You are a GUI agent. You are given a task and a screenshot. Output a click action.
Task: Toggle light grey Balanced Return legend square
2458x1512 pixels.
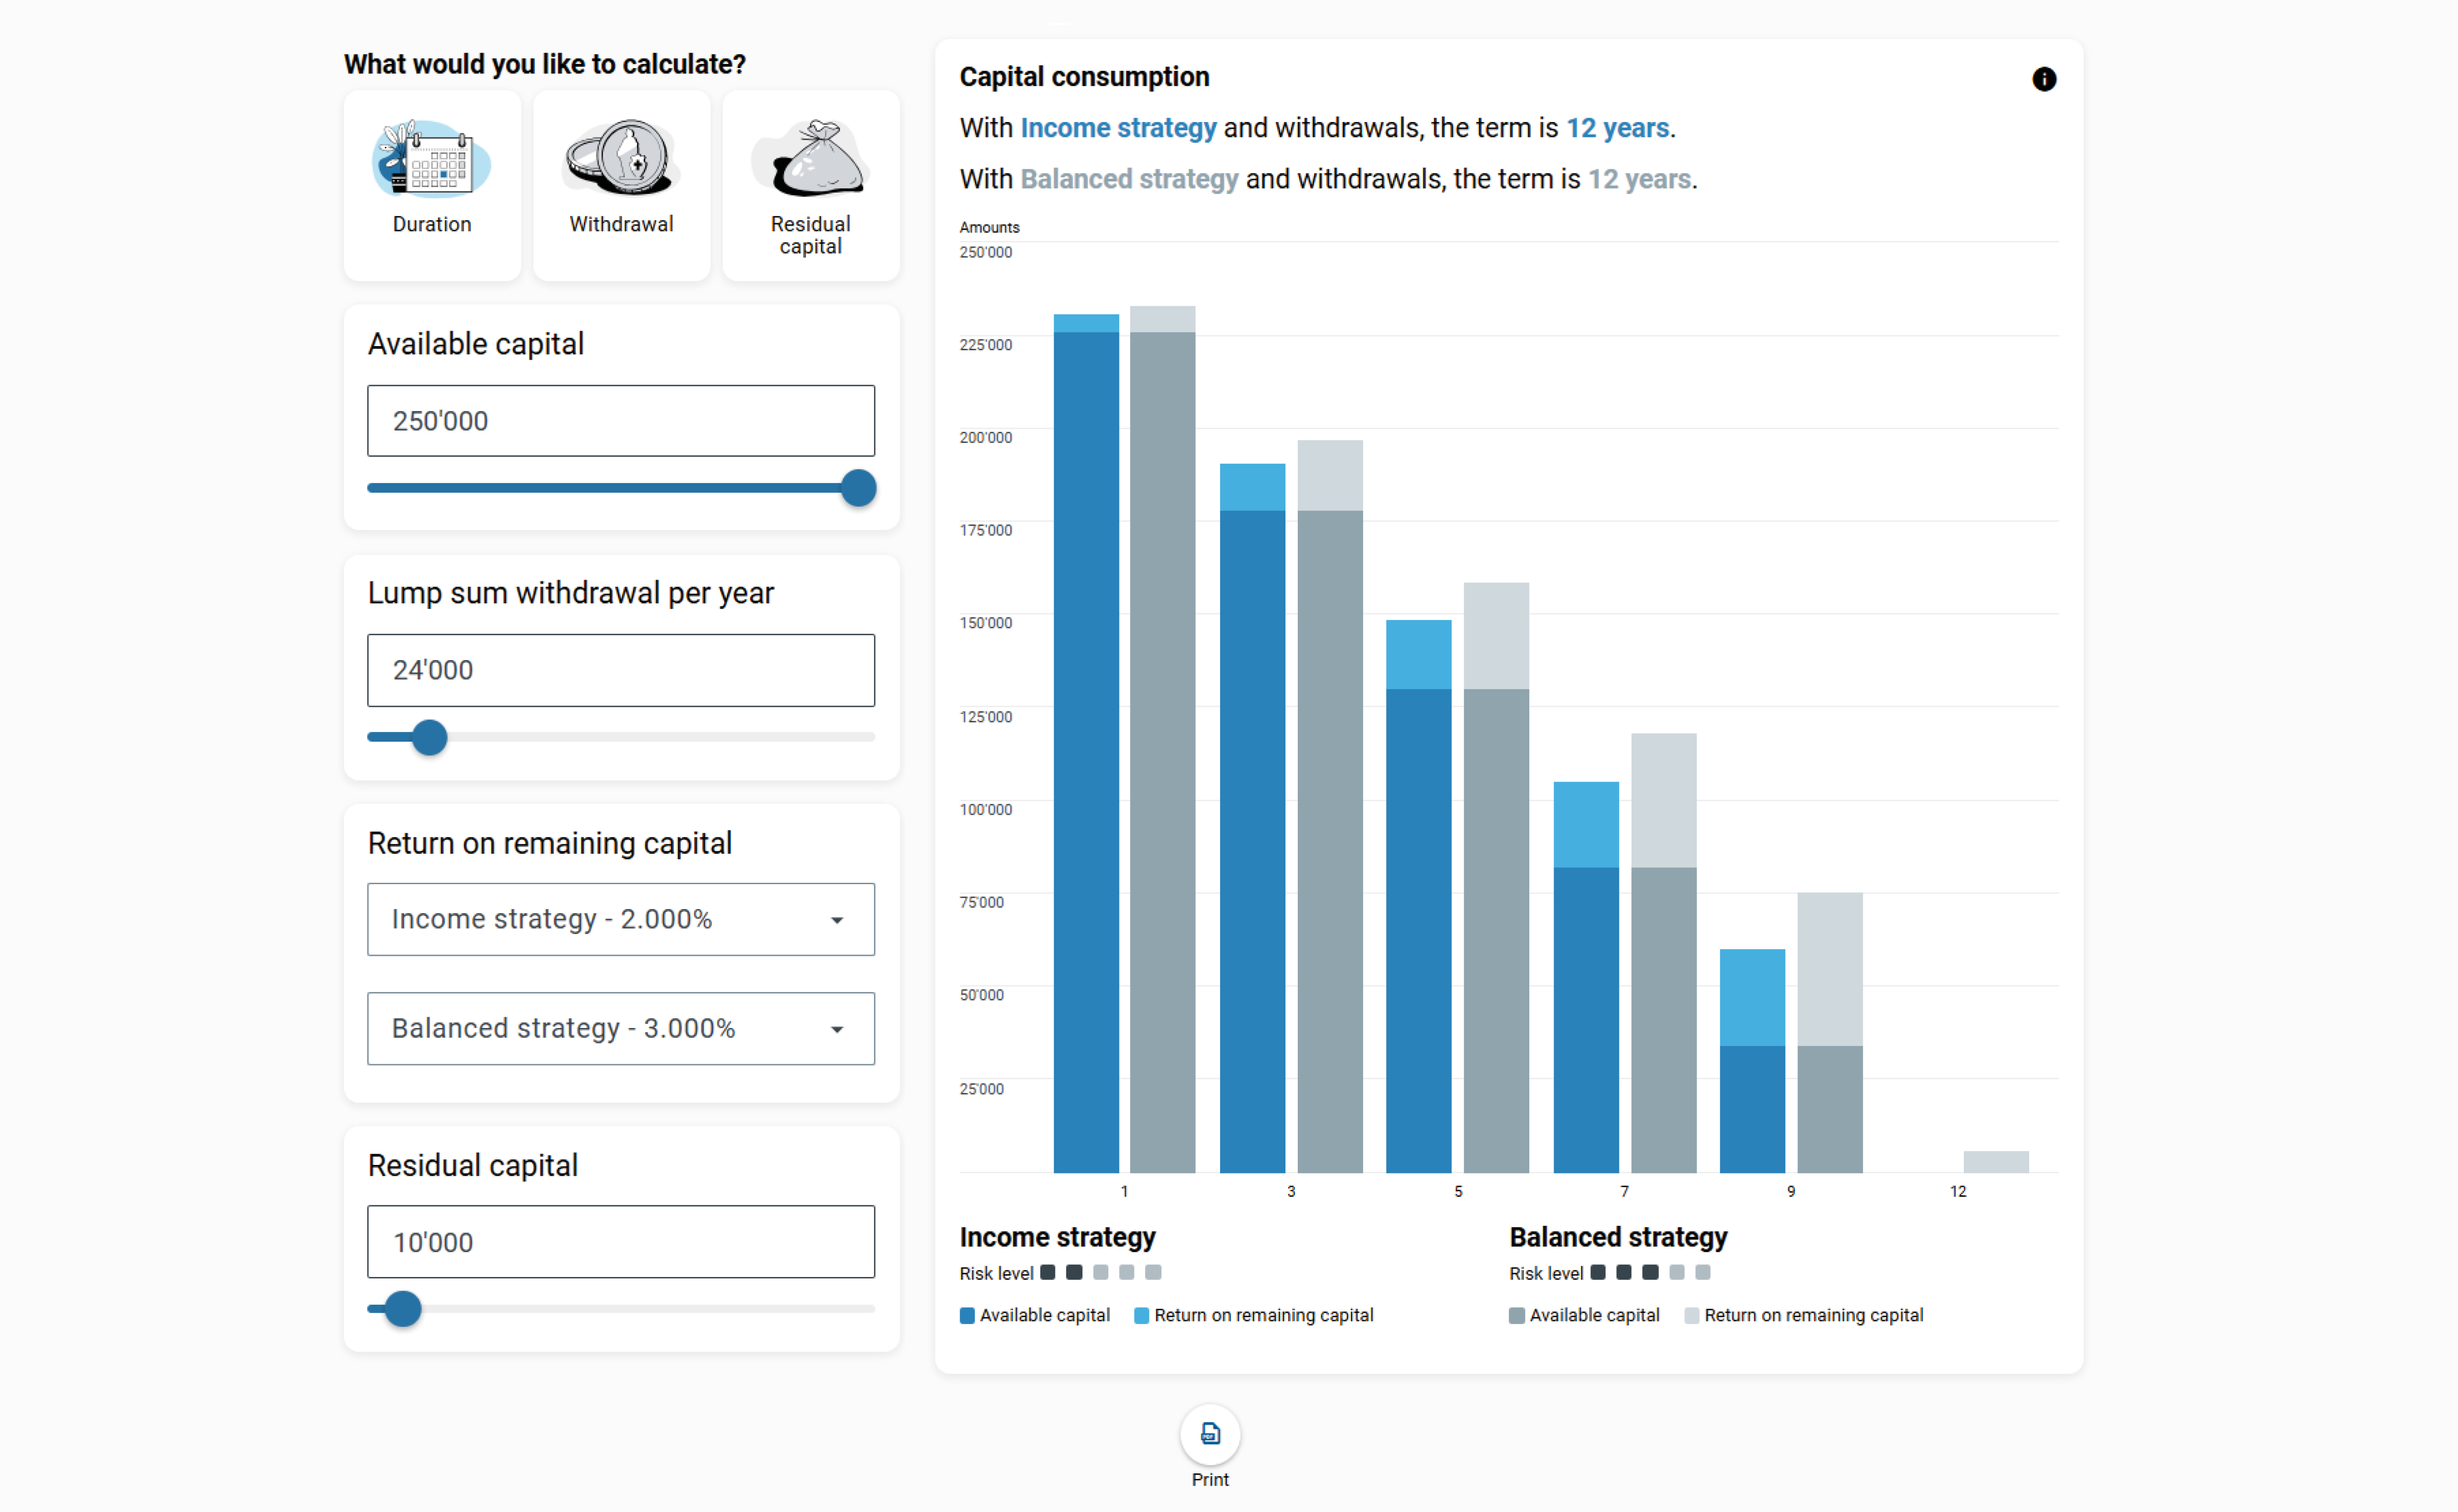click(1691, 1316)
